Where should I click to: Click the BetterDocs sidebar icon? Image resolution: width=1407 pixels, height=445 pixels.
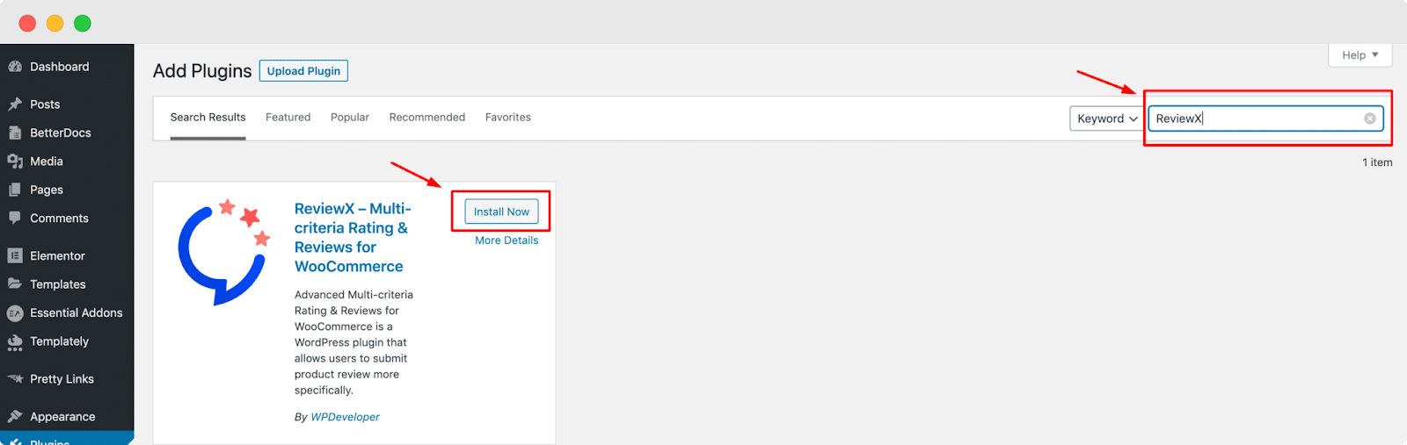point(15,133)
